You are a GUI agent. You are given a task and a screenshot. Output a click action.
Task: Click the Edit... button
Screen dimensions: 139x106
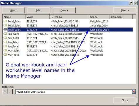[39, 10]
